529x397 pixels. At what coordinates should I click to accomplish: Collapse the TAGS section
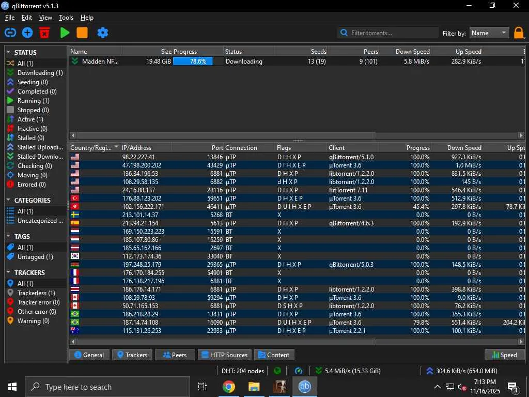8,236
